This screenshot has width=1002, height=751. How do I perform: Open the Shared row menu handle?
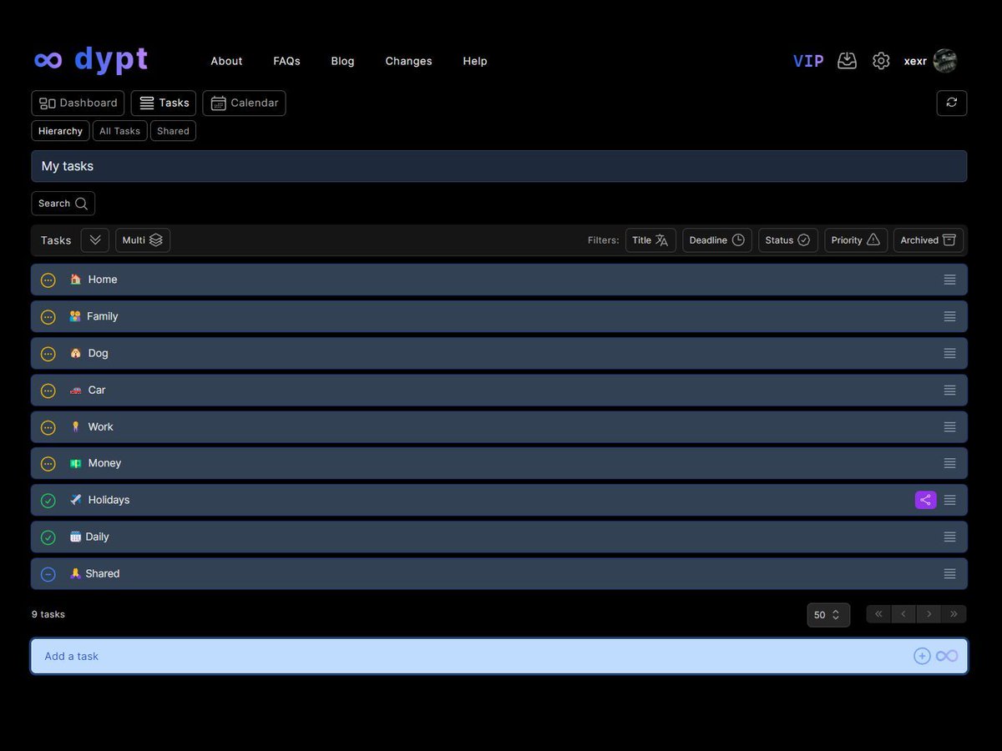click(x=950, y=573)
